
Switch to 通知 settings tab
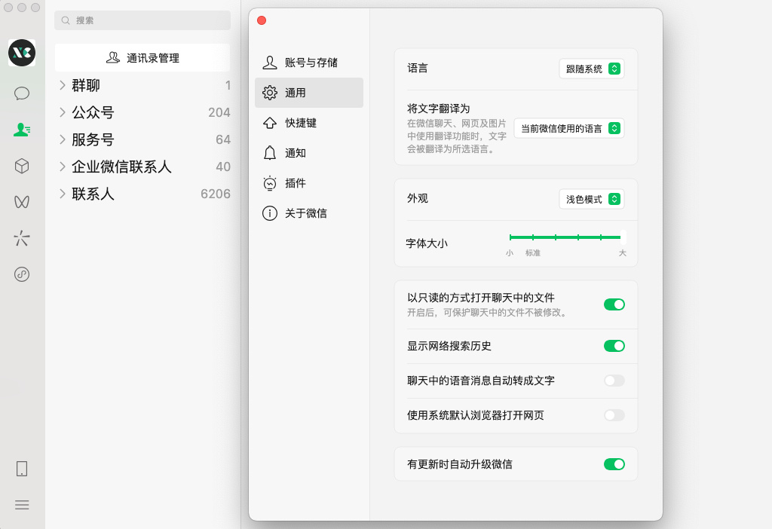(x=309, y=153)
